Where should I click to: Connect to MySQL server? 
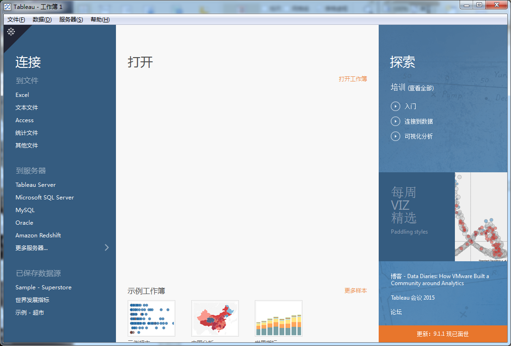(x=25, y=210)
